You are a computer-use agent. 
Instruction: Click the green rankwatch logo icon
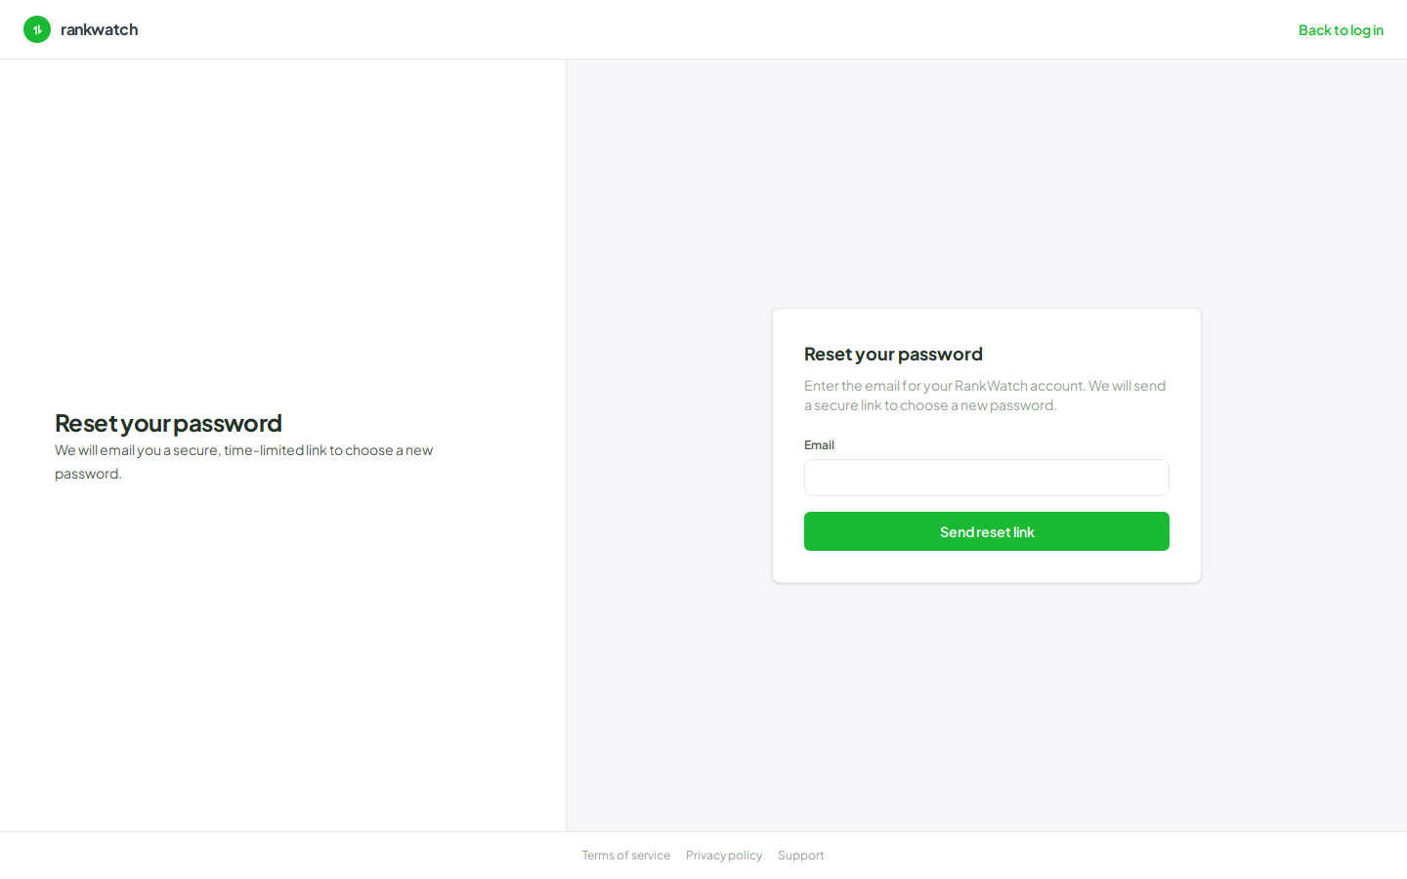(x=37, y=29)
